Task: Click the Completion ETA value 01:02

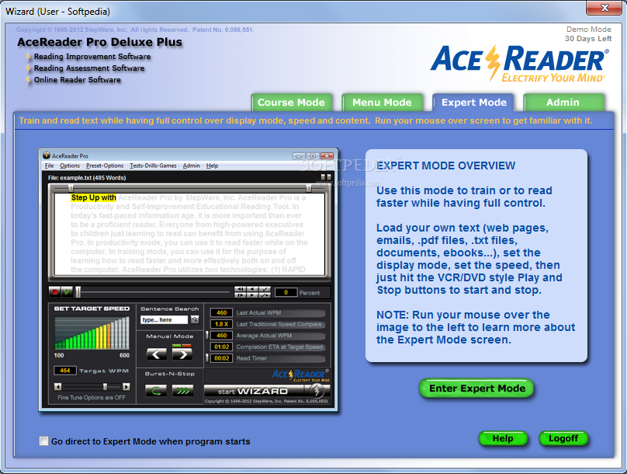Action: [221, 347]
